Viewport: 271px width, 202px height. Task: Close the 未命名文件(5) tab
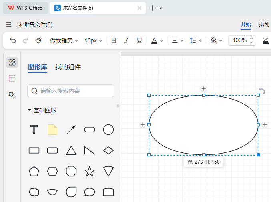click(139, 8)
